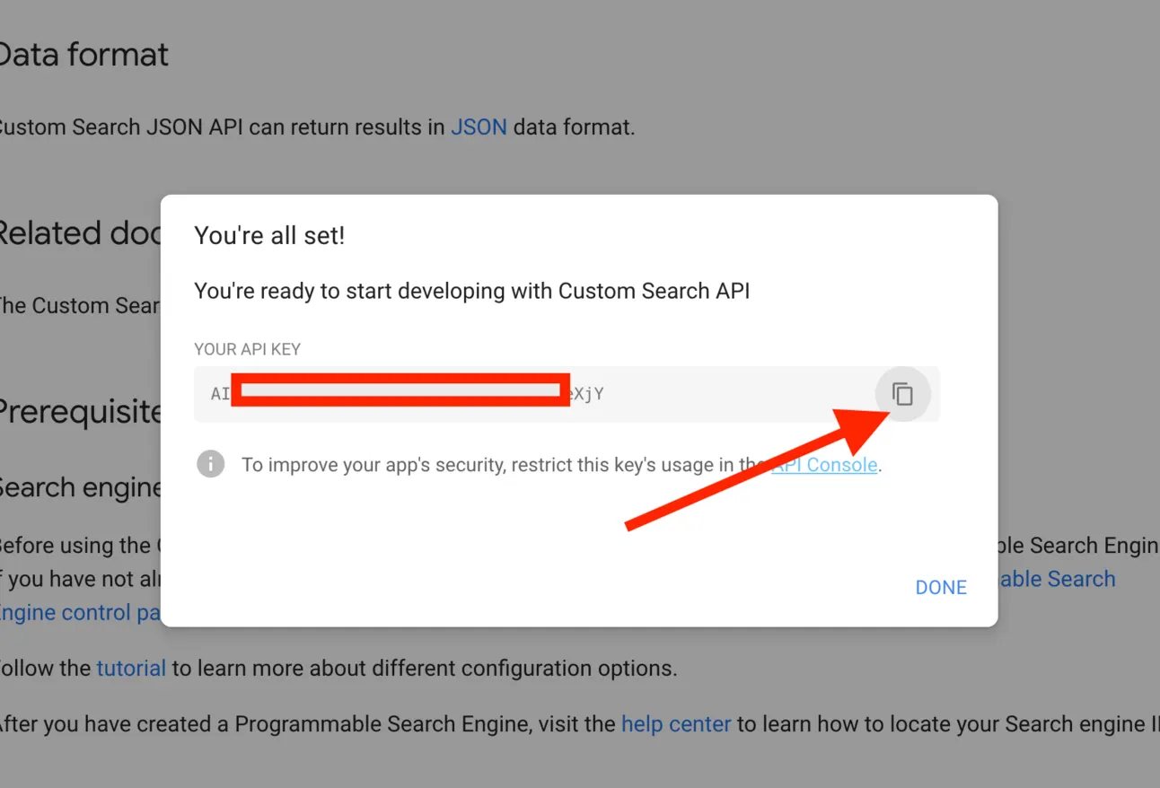Viewport: 1160px width, 788px height.
Task: Open the JSON link in Data format section
Action: click(479, 127)
